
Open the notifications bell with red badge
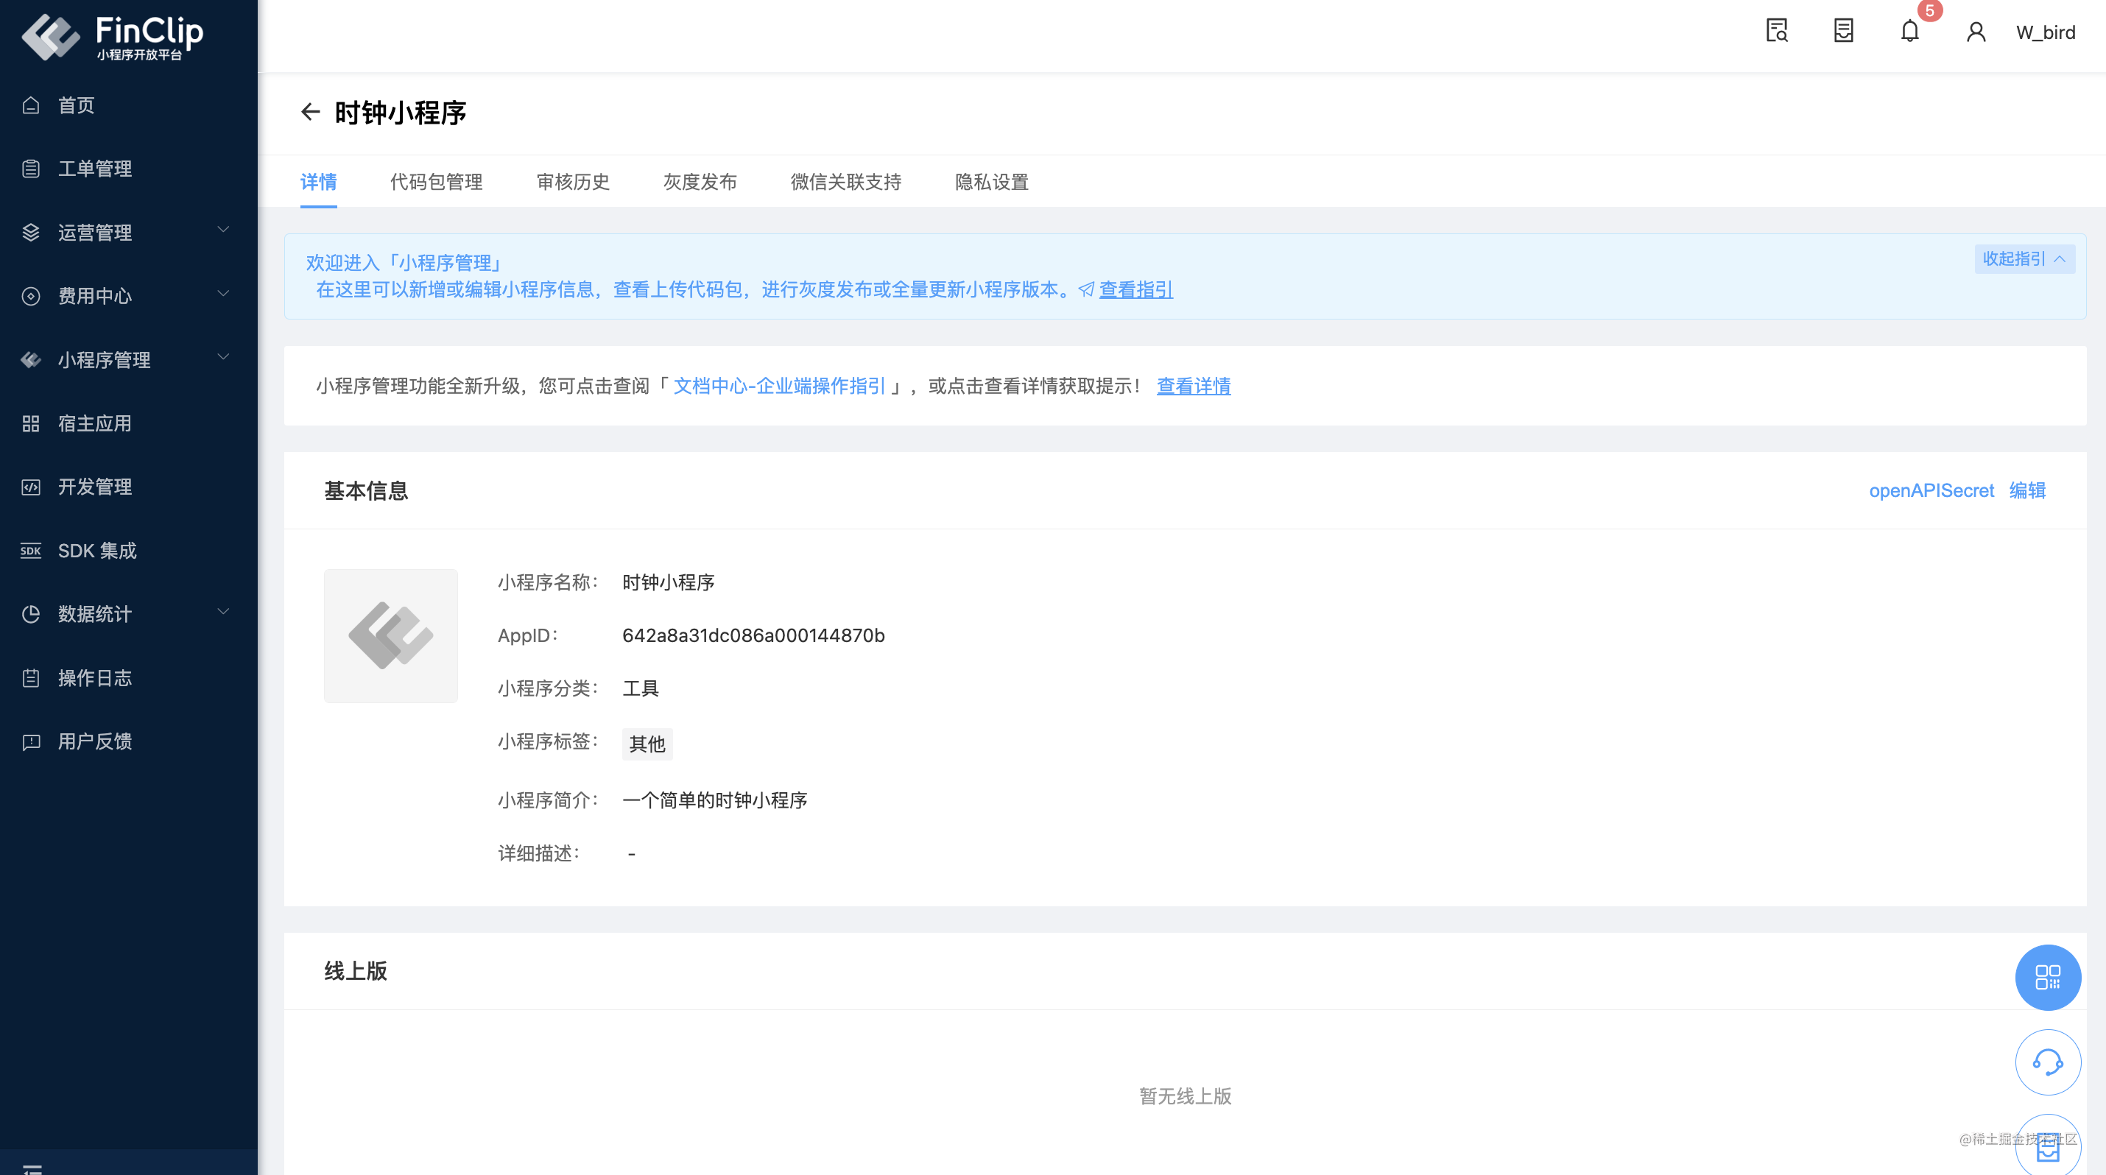pos(1910,32)
